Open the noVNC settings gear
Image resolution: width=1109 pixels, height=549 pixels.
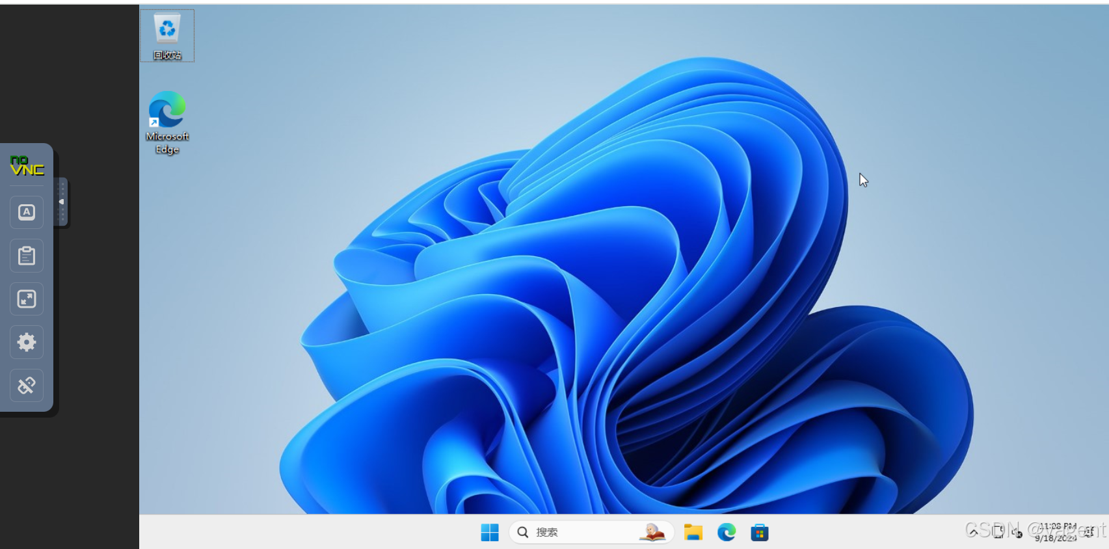pos(27,342)
